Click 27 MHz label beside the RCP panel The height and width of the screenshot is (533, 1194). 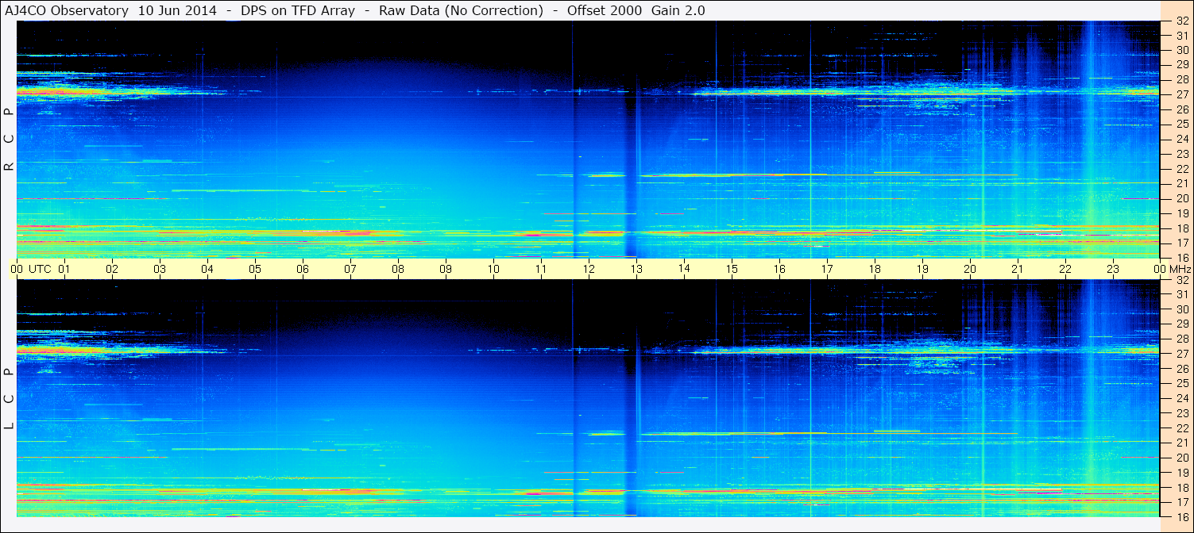pos(1182,95)
